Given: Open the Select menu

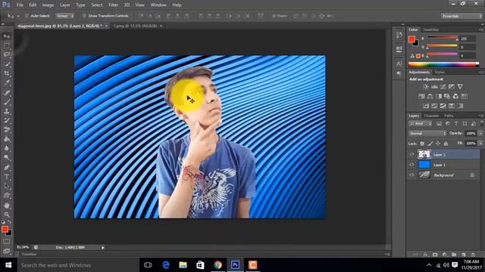Looking at the screenshot, I should pyautogui.click(x=97, y=5).
